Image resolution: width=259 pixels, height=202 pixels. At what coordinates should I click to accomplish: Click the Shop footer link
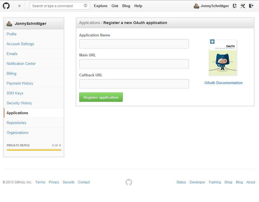(x=228, y=182)
